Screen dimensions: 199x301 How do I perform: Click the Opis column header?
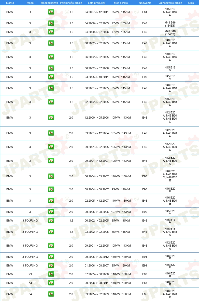pyautogui.click(x=191, y=3)
